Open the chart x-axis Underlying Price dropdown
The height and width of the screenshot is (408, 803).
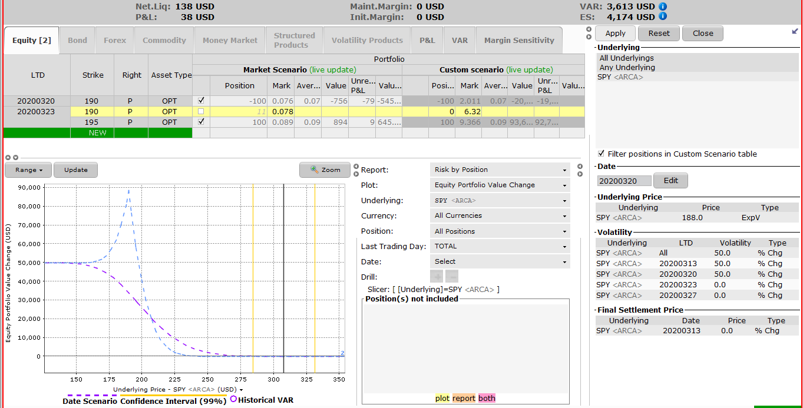tap(178, 390)
